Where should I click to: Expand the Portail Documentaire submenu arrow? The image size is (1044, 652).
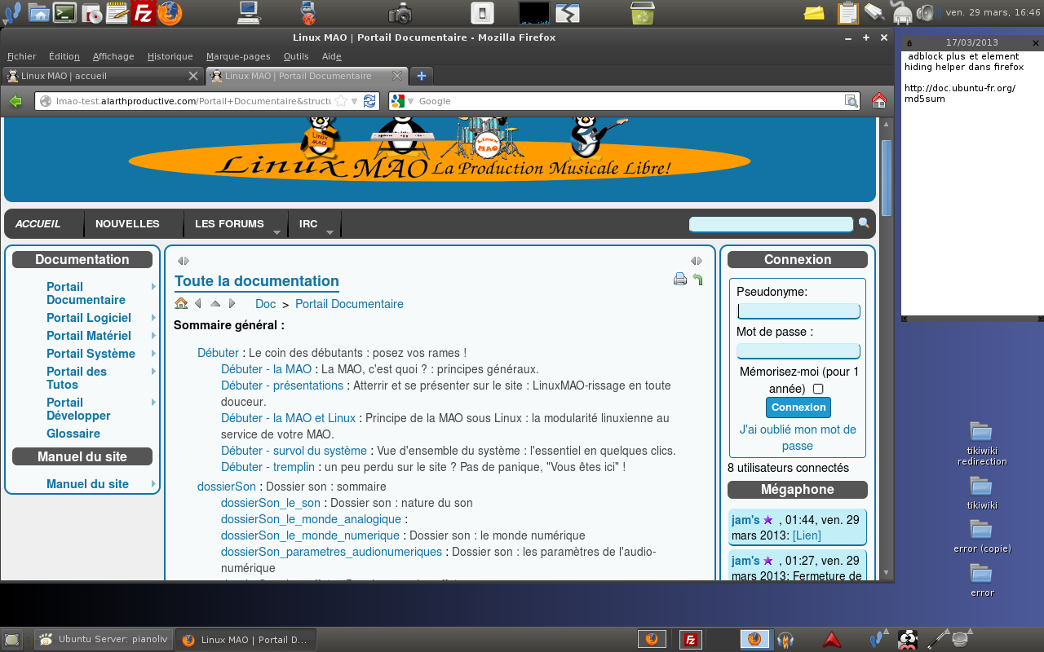[153, 286]
